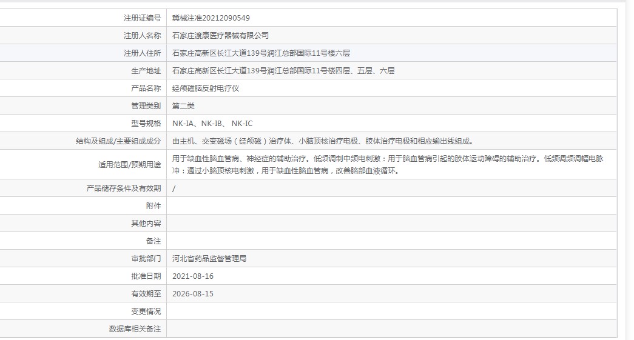Click the 变更情况 label

[146, 312]
